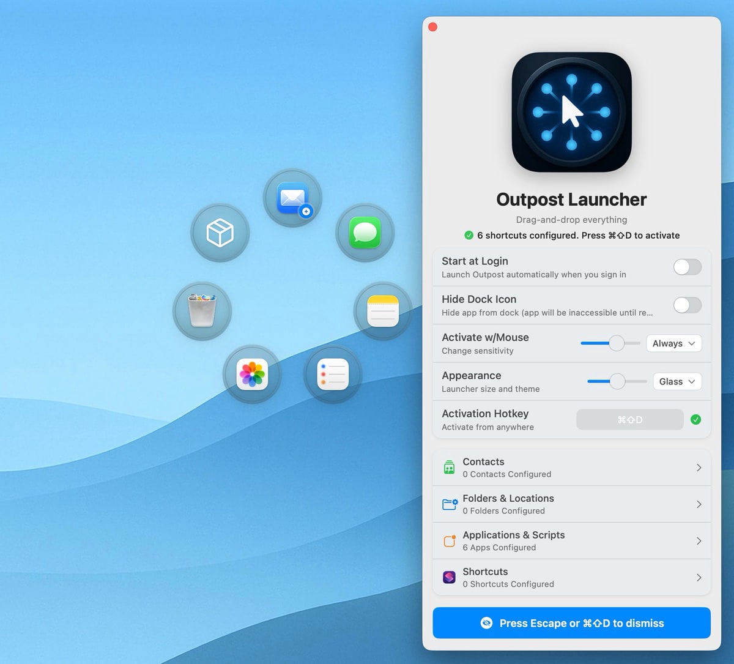
Task: Select the cube box launcher icon
Action: click(220, 233)
